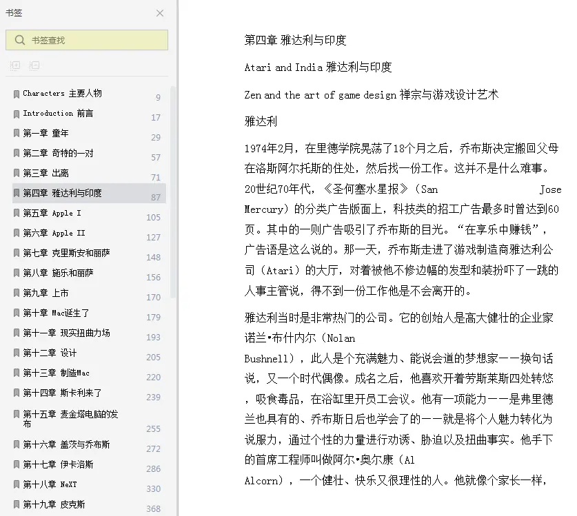Screen dimensions: 577x516
Task: Go to 第十八章 NeXT bookmark
Action: [50, 484]
